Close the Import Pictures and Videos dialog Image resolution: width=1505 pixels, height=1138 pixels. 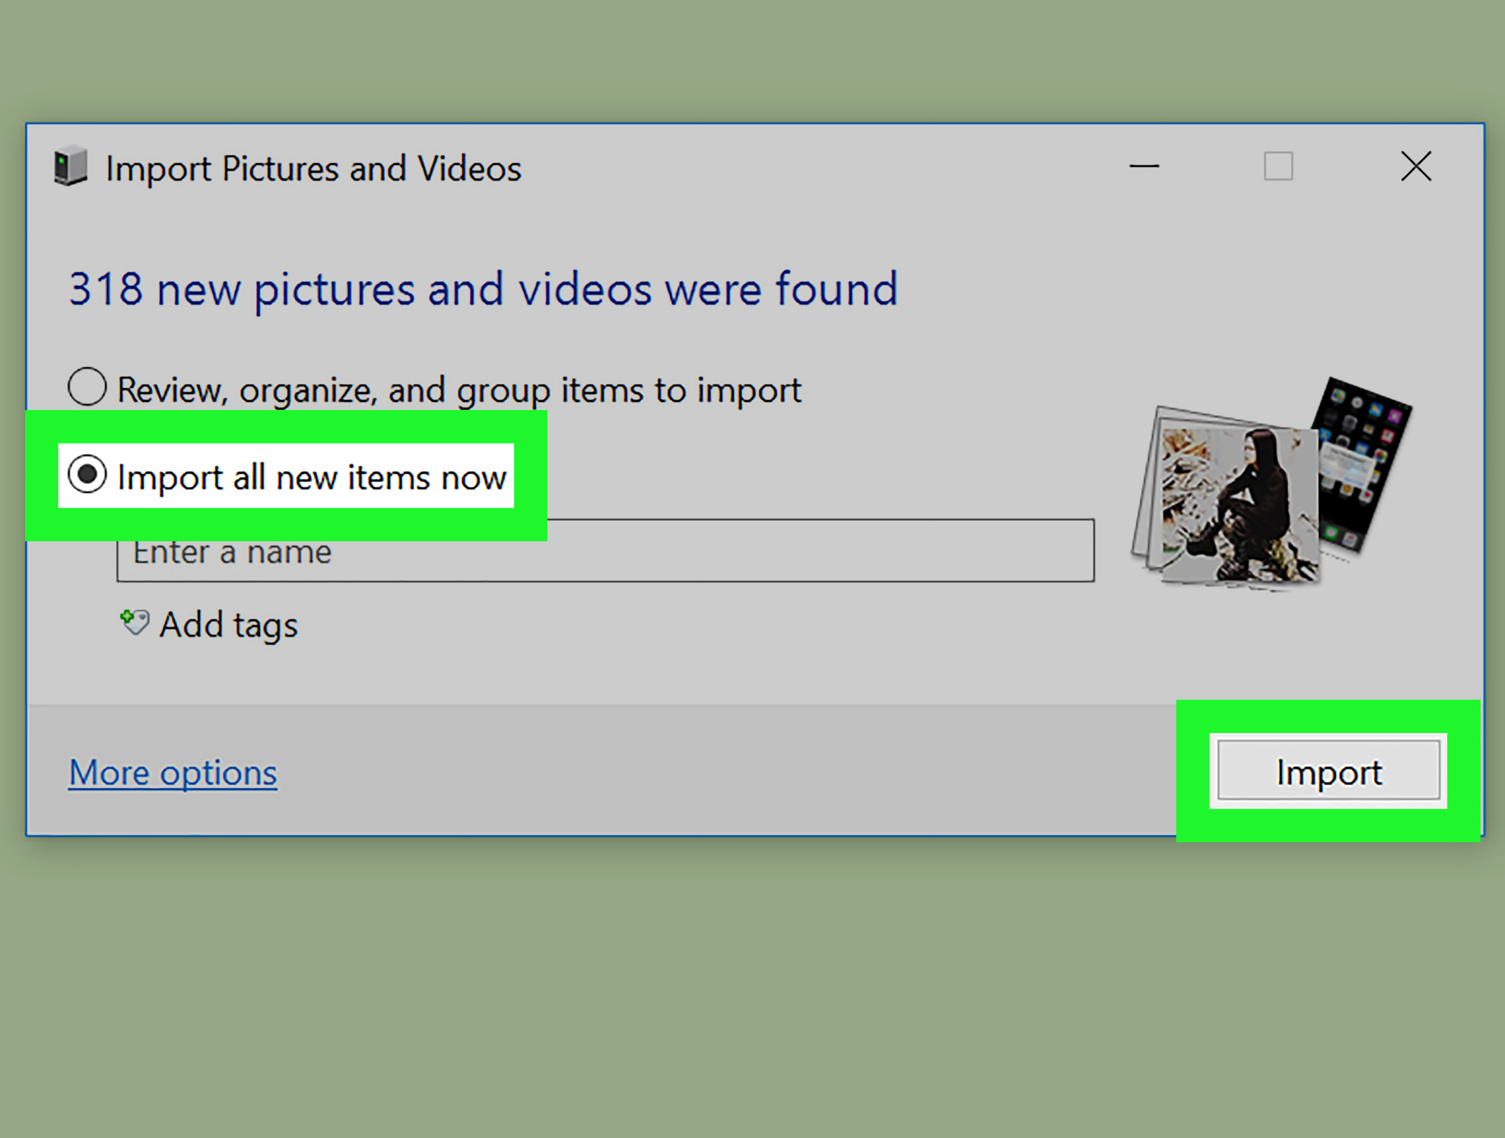pos(1417,166)
